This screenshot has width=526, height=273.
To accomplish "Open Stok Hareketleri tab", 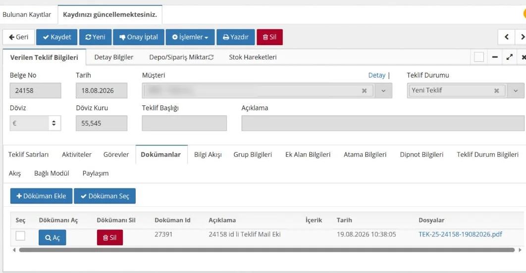I will pyautogui.click(x=253, y=57).
